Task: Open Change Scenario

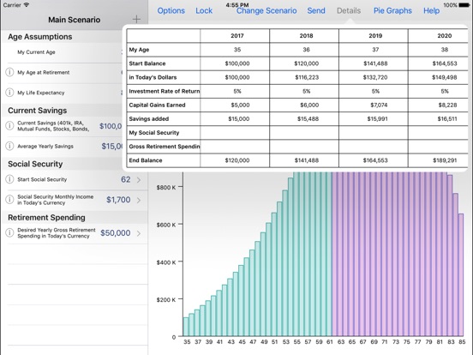Action: coord(266,11)
